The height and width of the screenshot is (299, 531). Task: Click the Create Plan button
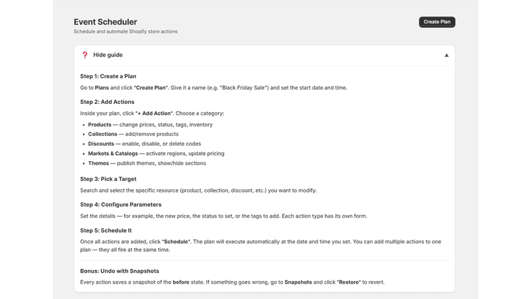437,22
